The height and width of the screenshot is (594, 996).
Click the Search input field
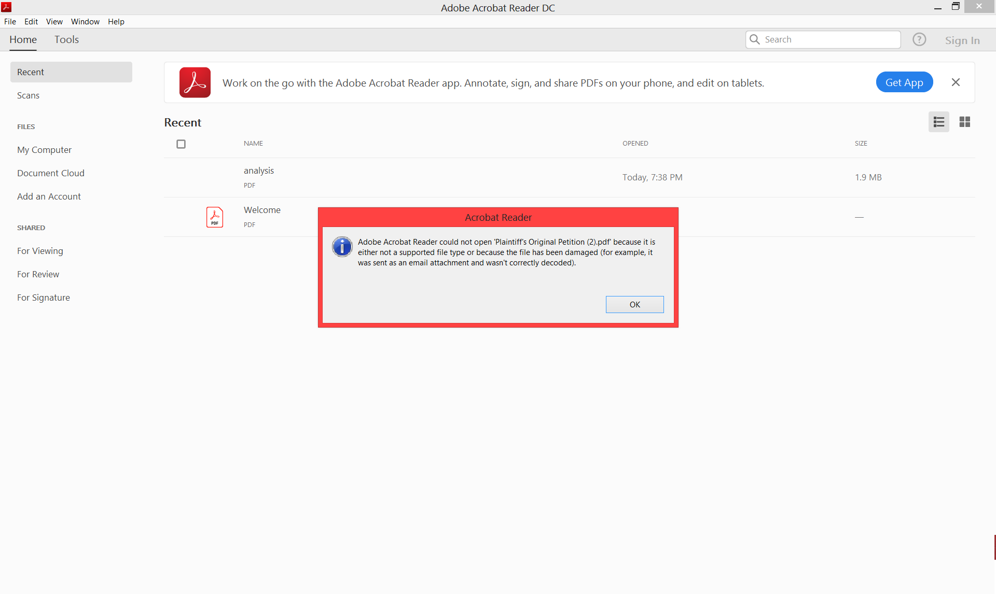(823, 39)
